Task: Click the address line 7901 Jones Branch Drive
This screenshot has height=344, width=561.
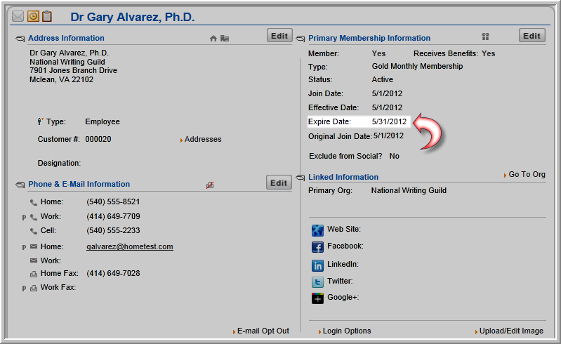Action: tap(73, 70)
